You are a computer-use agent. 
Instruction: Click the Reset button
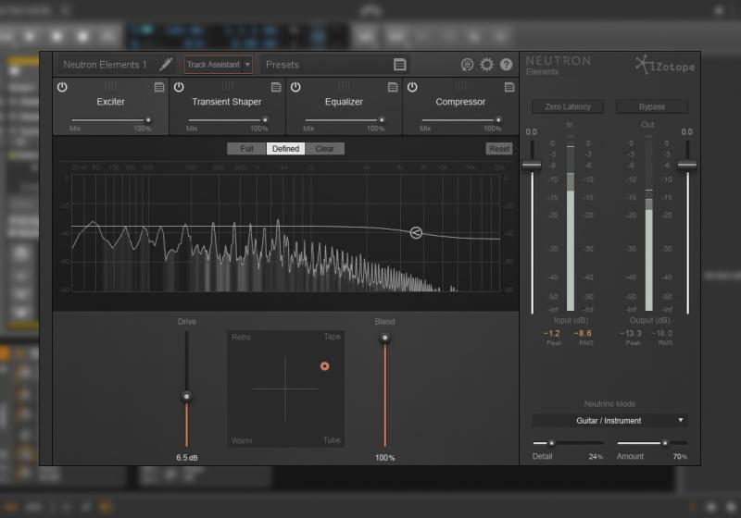coord(499,149)
